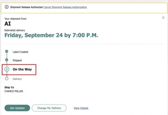Click the empty Delivery status circle
This screenshot has height=115, width=168.
(x=7, y=79)
